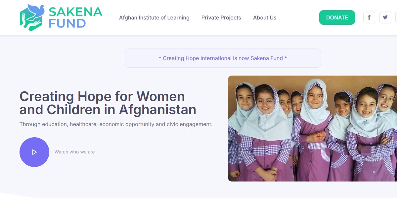The image size is (397, 198).
Task: Open the Facebook social icon
Action: point(369,17)
